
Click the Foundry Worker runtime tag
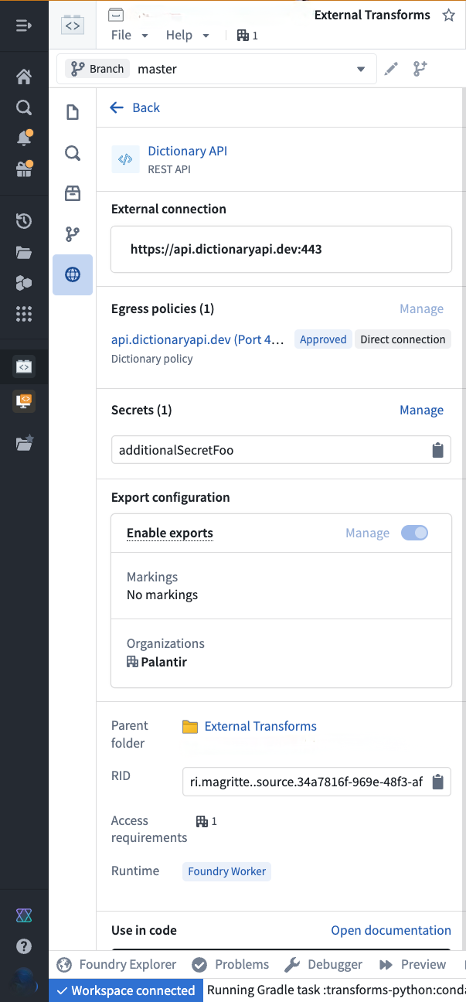[x=227, y=871]
